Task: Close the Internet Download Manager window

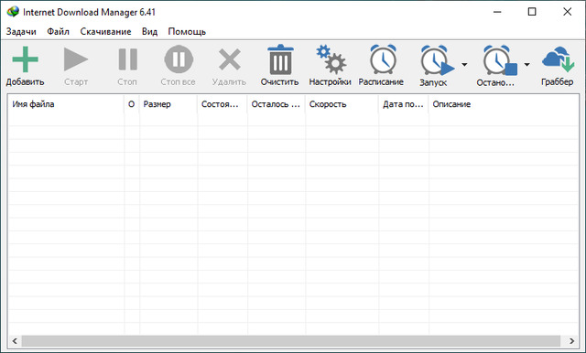Action: point(568,12)
